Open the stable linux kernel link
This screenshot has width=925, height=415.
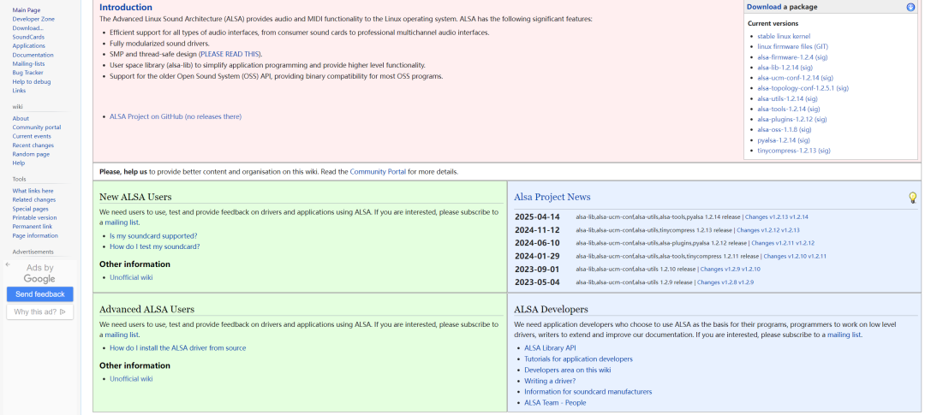click(784, 36)
